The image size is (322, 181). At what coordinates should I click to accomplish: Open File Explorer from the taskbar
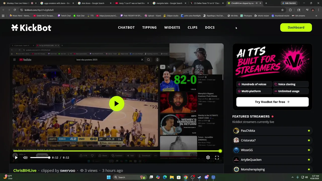tap(172, 177)
